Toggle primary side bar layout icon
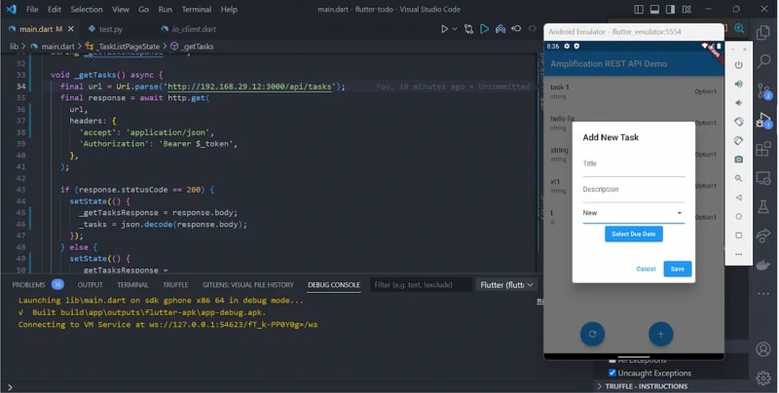The width and height of the screenshot is (779, 393). point(639,9)
